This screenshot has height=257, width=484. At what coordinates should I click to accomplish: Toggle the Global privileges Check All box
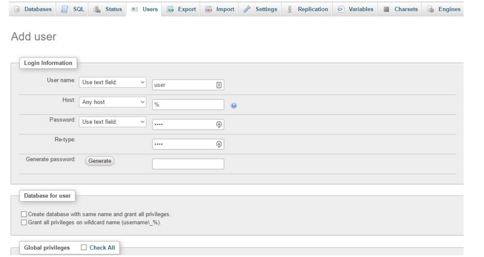tap(84, 248)
